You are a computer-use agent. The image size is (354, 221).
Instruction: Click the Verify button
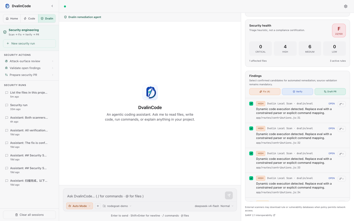[x=298, y=92]
